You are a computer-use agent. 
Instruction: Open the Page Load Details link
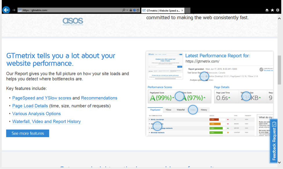point(30,106)
